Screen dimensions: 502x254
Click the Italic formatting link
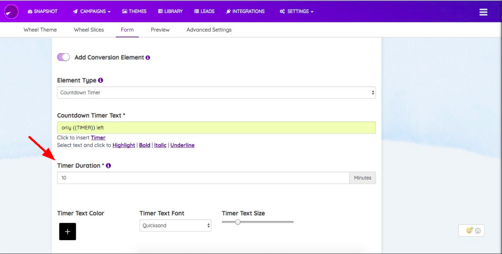pyautogui.click(x=160, y=145)
